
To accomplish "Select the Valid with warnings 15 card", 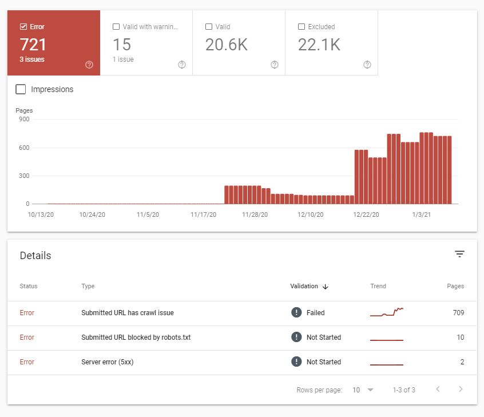I will 146,42.
